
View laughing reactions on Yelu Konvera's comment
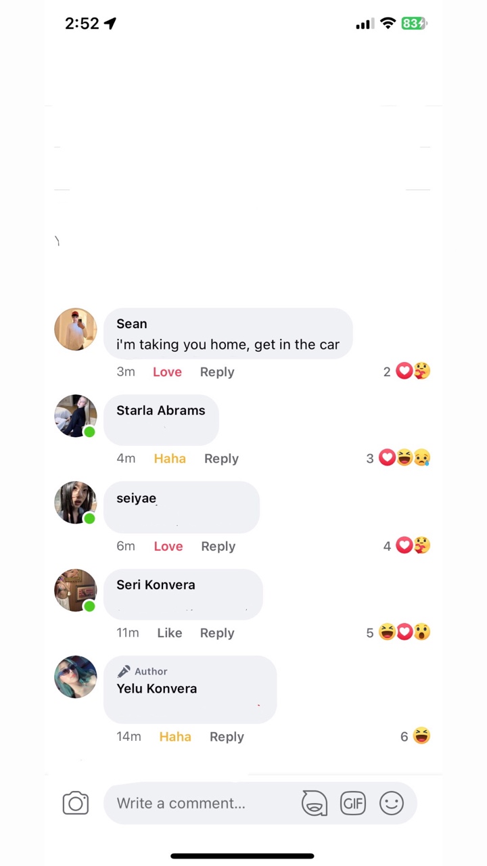415,736
